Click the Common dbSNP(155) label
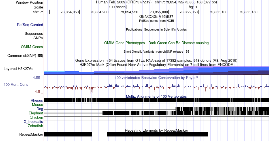This screenshot has width=269, height=141. pos(25,55)
